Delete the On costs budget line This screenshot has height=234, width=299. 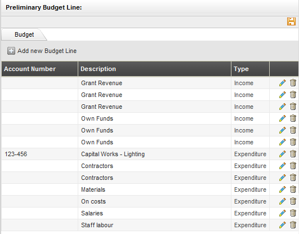pos(293,201)
